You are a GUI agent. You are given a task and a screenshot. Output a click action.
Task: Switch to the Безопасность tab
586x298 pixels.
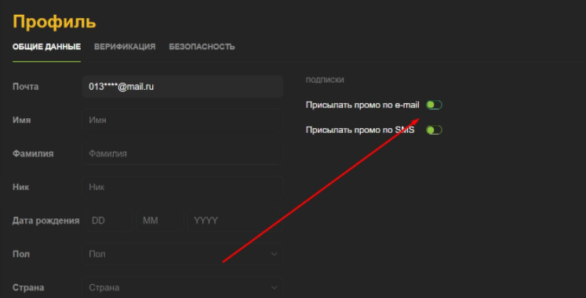[202, 47]
